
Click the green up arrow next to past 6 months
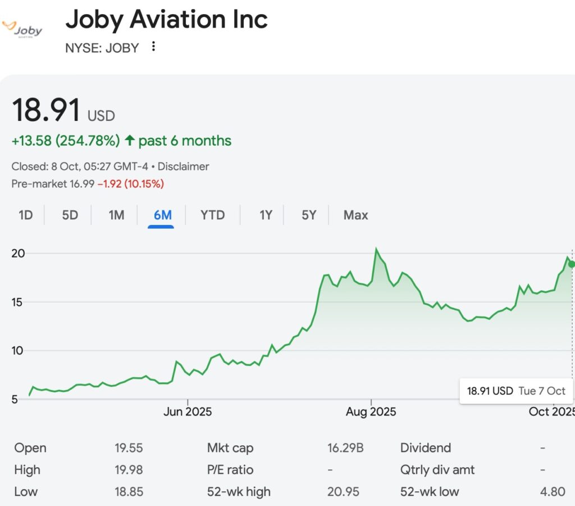[130, 141]
